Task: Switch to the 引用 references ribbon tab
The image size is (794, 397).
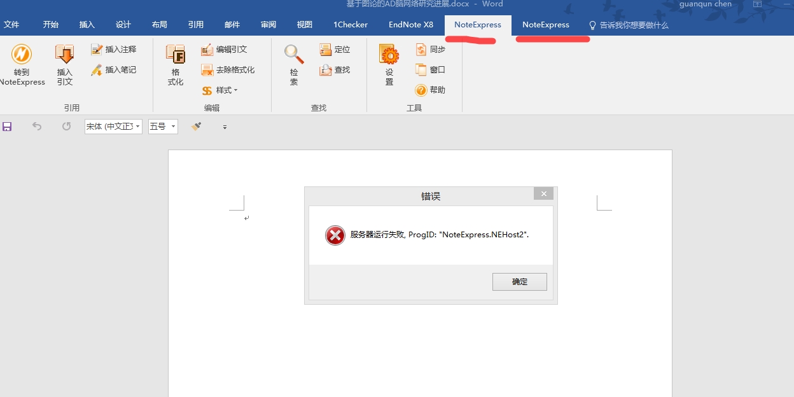Action: coord(196,25)
